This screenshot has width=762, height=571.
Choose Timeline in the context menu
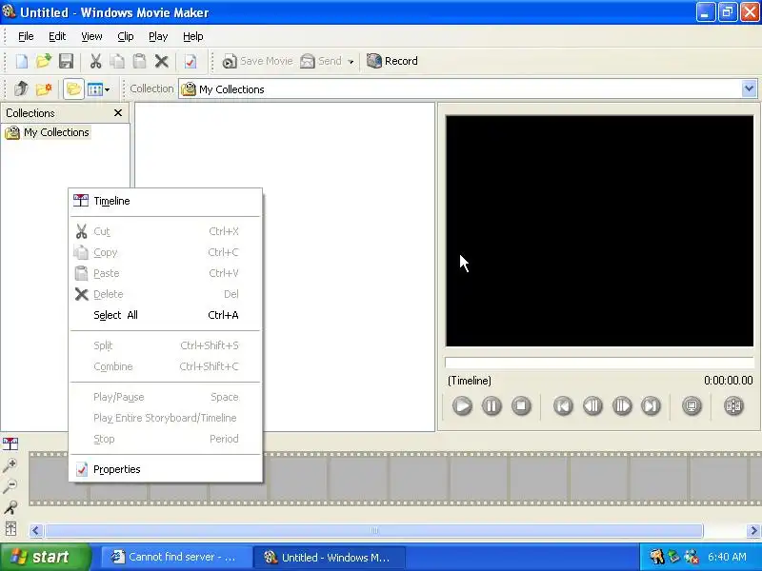click(x=165, y=201)
